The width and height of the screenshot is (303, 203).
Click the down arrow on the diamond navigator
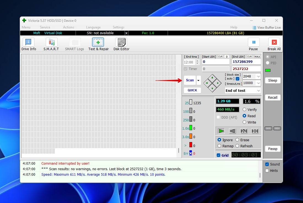coord(212,89)
